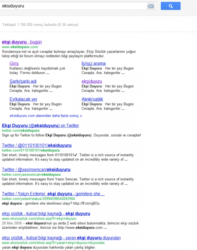Click snippet dated '28 Mar 2008'
The width and height of the screenshot is (197, 250).
tap(70, 225)
